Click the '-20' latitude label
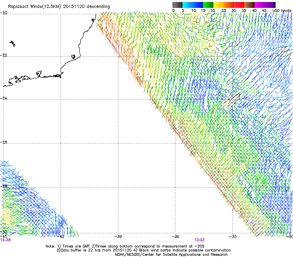This screenshot has height=257, width=293. [4, 13]
